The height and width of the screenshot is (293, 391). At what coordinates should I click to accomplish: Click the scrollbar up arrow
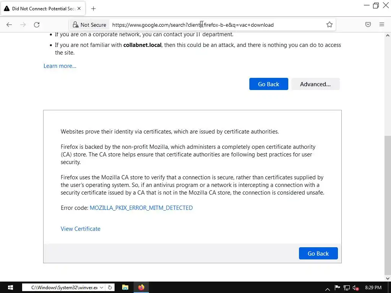(x=388, y=35)
